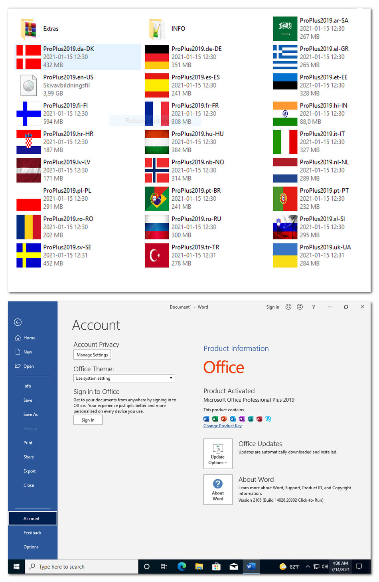Select the ProPlus2019.sv-SE Swedish flag icon

click(29, 256)
